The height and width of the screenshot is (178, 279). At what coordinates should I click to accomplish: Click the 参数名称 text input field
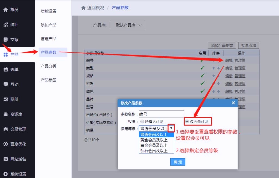(161, 114)
